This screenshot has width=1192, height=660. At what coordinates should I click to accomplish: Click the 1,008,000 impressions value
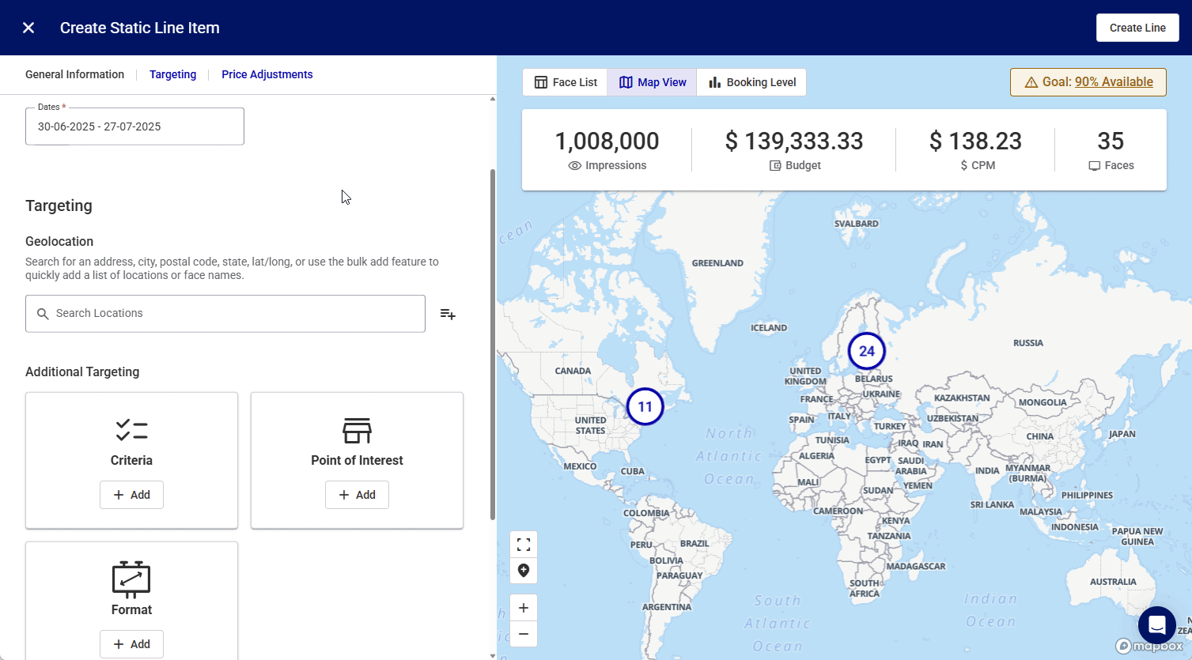(607, 141)
